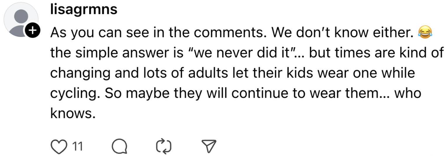Image resolution: width=445 pixels, height=156 pixels.
Task: Repost using the circular arrows icon
Action: click(x=164, y=146)
